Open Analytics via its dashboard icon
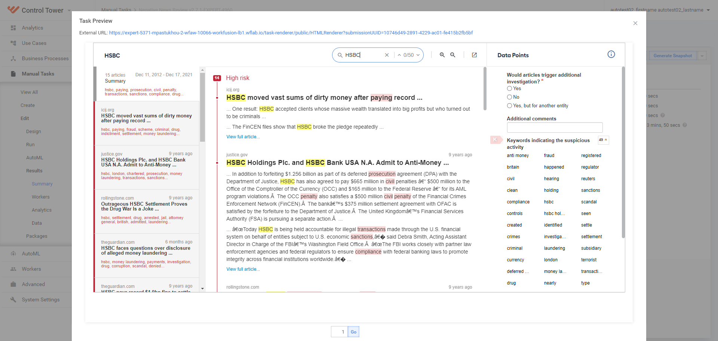 pyautogui.click(x=13, y=28)
